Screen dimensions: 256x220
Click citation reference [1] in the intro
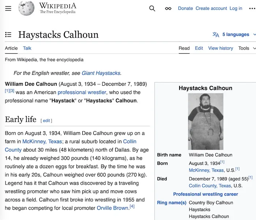[7, 91]
